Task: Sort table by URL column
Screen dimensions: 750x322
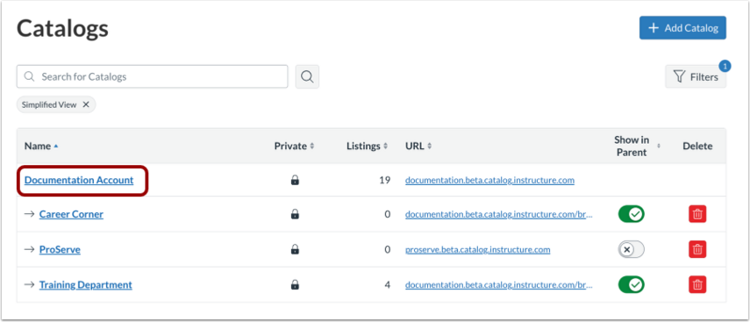Action: coord(418,146)
